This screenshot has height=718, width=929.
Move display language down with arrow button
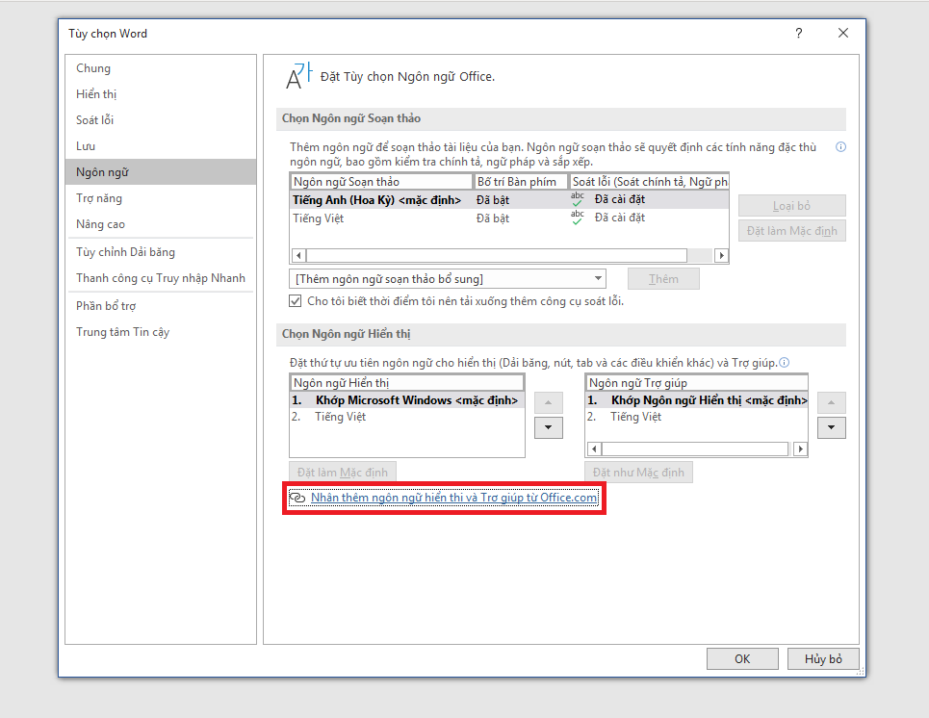coord(547,428)
